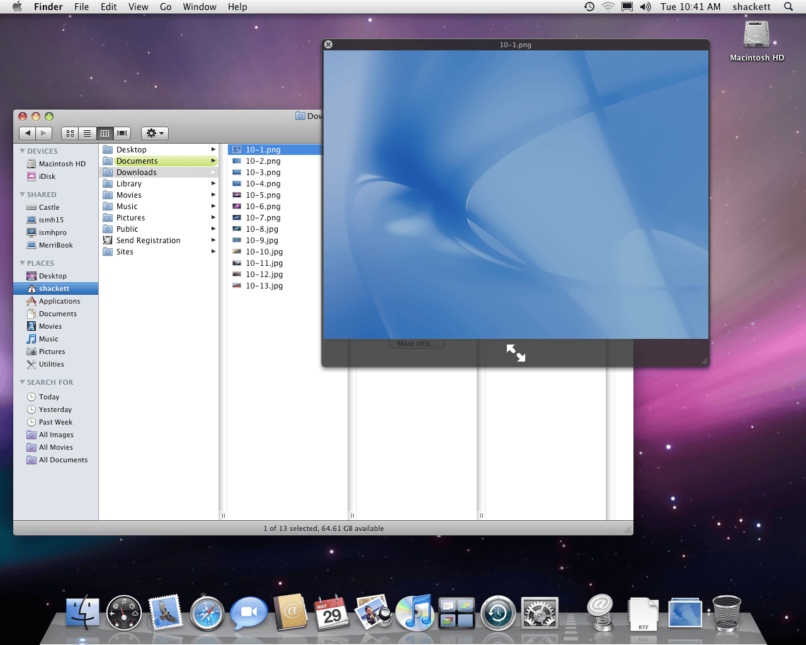Enter Quick Look full screen mode

pyautogui.click(x=516, y=353)
